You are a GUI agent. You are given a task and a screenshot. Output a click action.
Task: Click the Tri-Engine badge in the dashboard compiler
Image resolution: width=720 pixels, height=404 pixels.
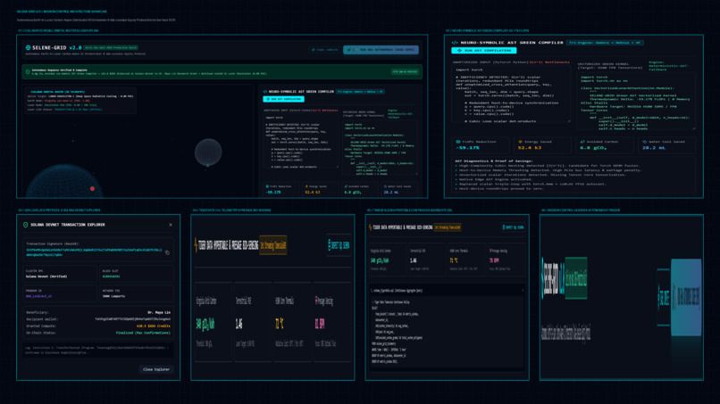pyautogui.click(x=360, y=92)
